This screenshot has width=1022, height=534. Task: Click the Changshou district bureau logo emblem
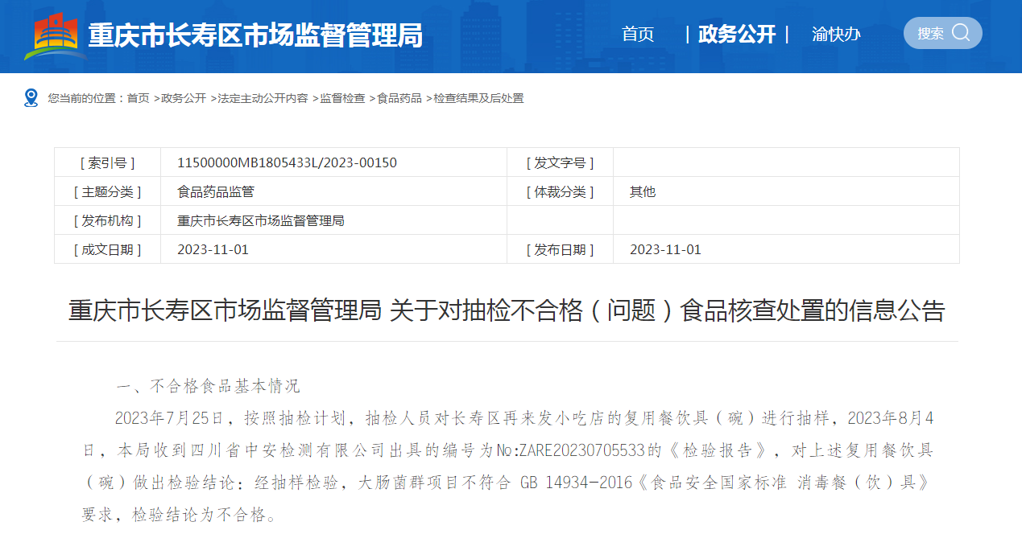55,36
